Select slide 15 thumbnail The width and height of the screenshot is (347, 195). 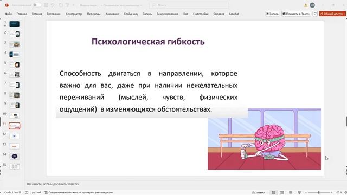click(x=15, y=166)
